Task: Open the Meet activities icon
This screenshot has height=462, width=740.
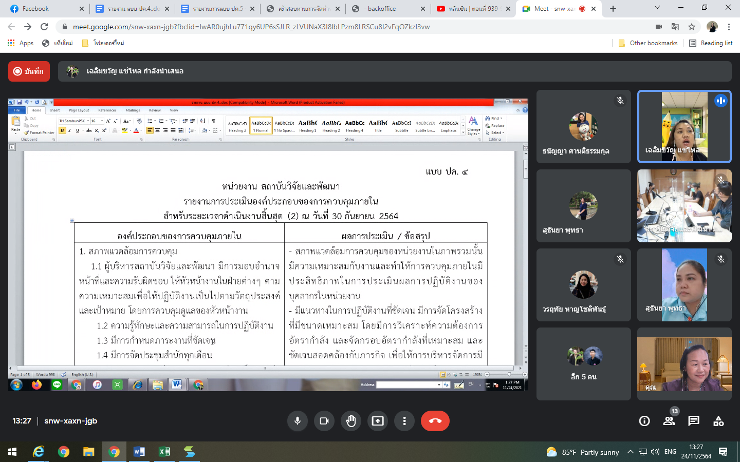Action: pos(718,421)
